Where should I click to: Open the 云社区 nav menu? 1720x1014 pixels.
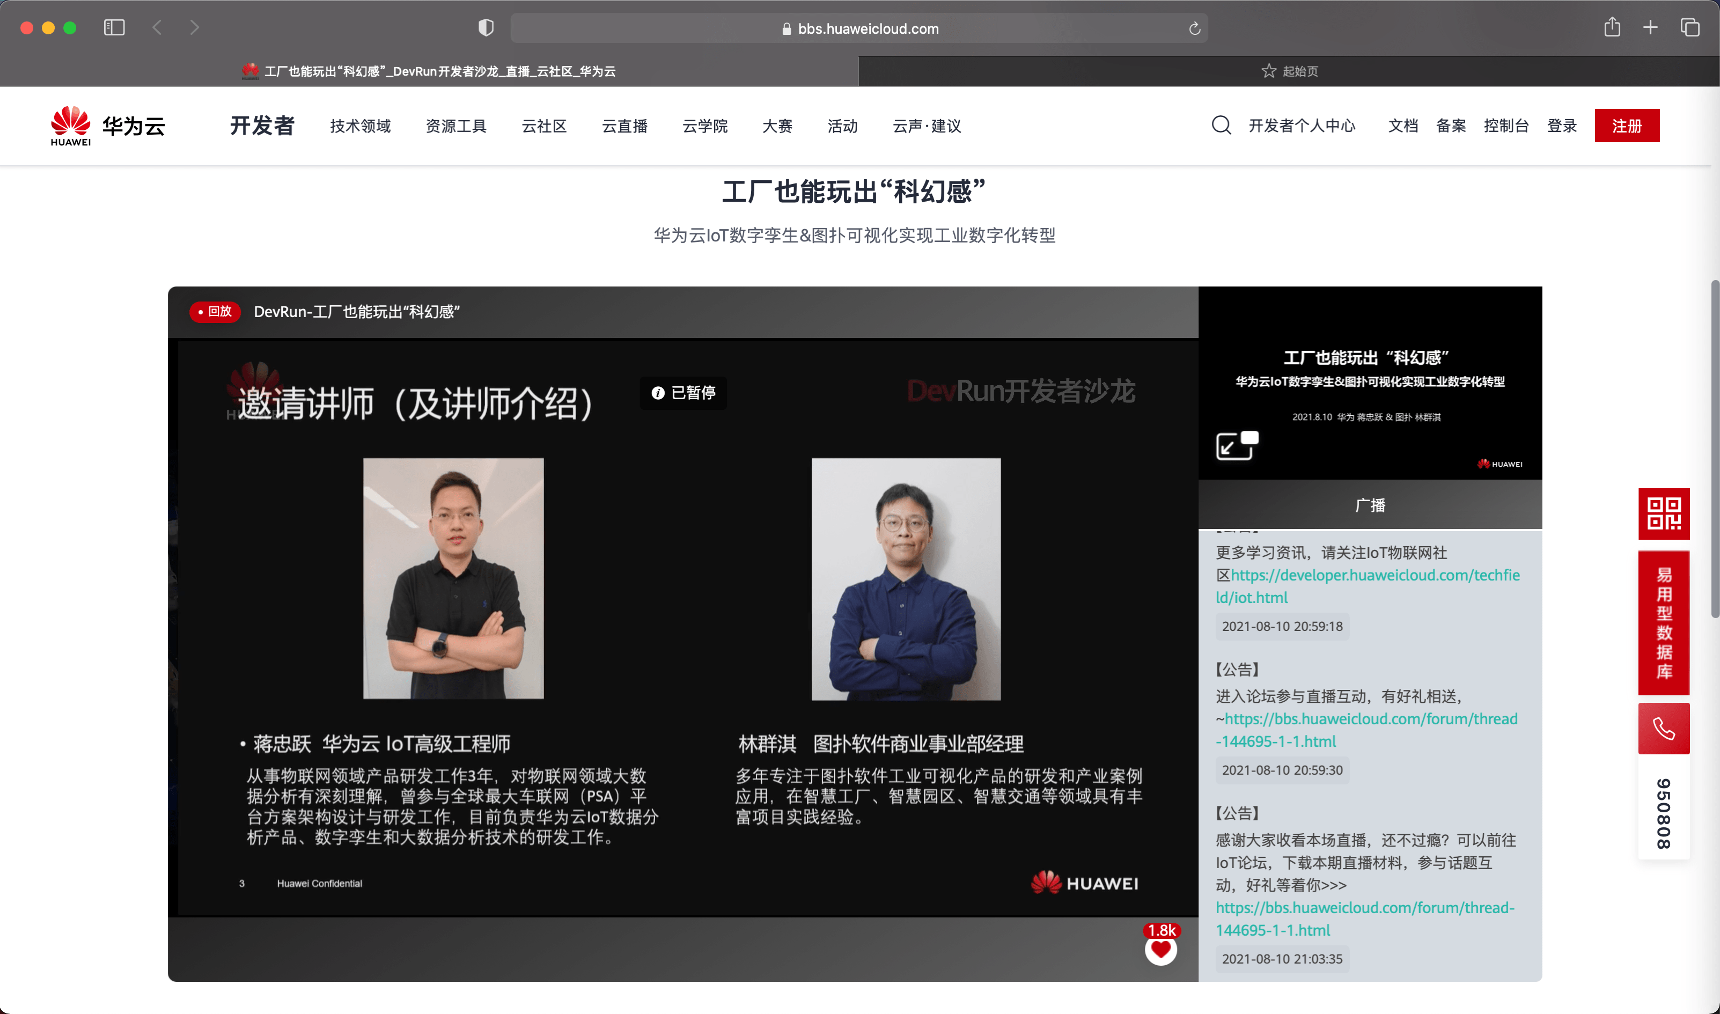click(543, 126)
